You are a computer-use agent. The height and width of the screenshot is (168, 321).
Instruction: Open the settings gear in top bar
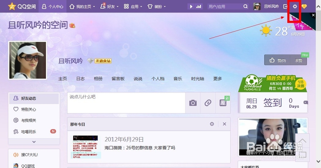(295, 6)
